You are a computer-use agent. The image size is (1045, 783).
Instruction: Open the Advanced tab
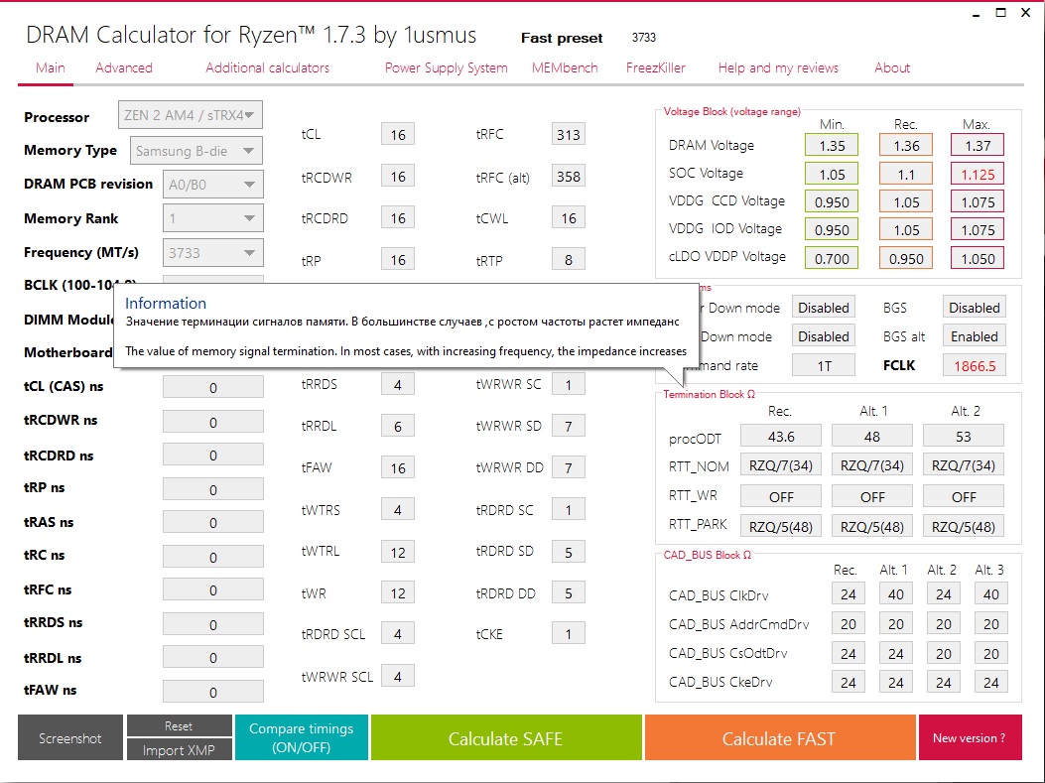tap(124, 67)
